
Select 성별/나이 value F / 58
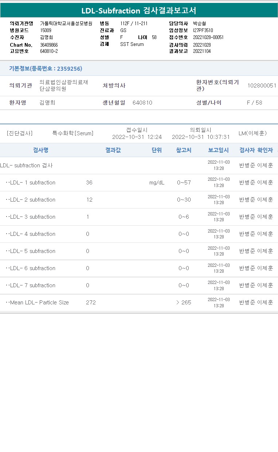254,103
